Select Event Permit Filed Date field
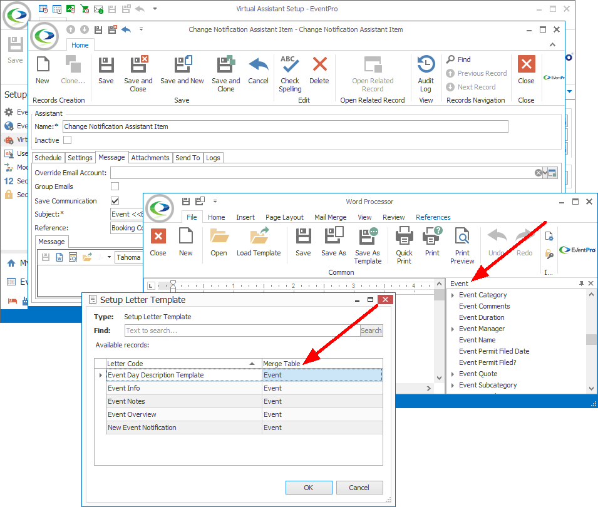598x507 pixels. tap(494, 352)
